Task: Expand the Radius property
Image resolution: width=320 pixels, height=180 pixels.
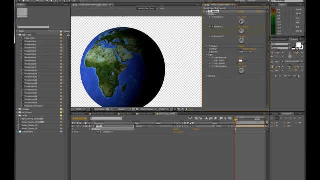Action: click(207, 46)
